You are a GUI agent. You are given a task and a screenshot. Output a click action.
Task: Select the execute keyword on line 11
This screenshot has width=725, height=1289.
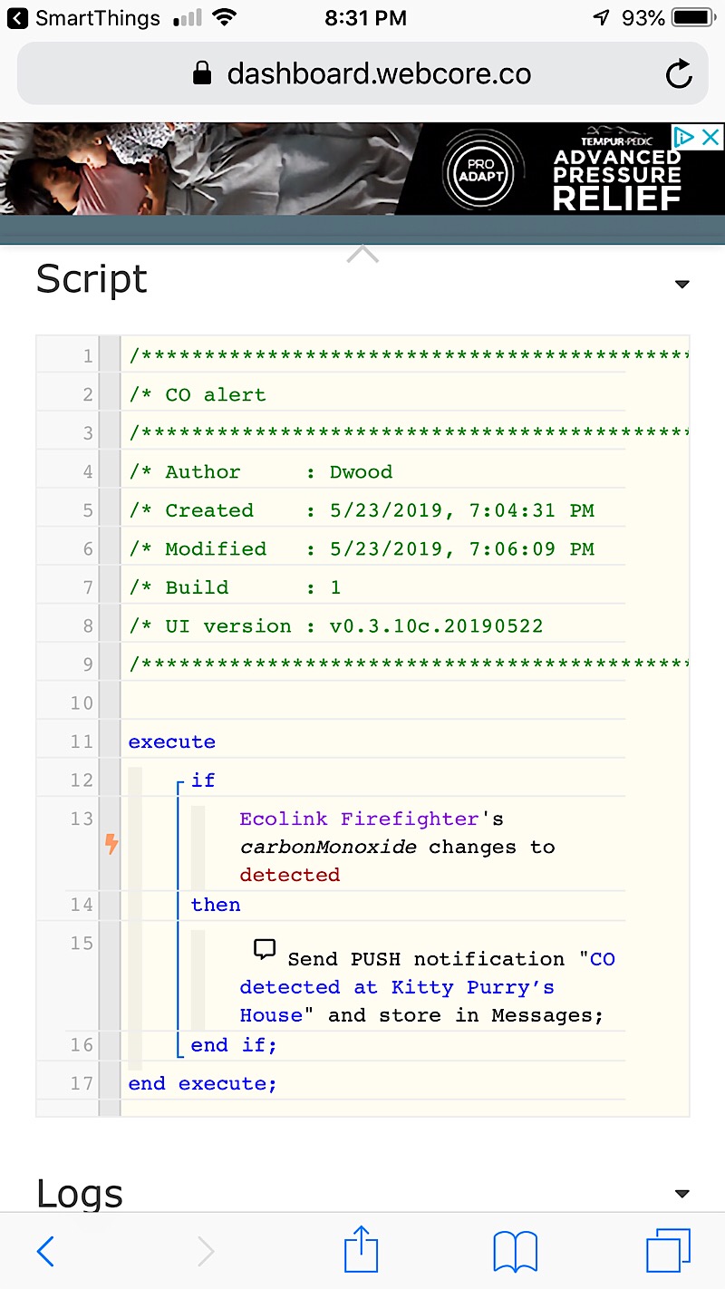[x=172, y=741]
